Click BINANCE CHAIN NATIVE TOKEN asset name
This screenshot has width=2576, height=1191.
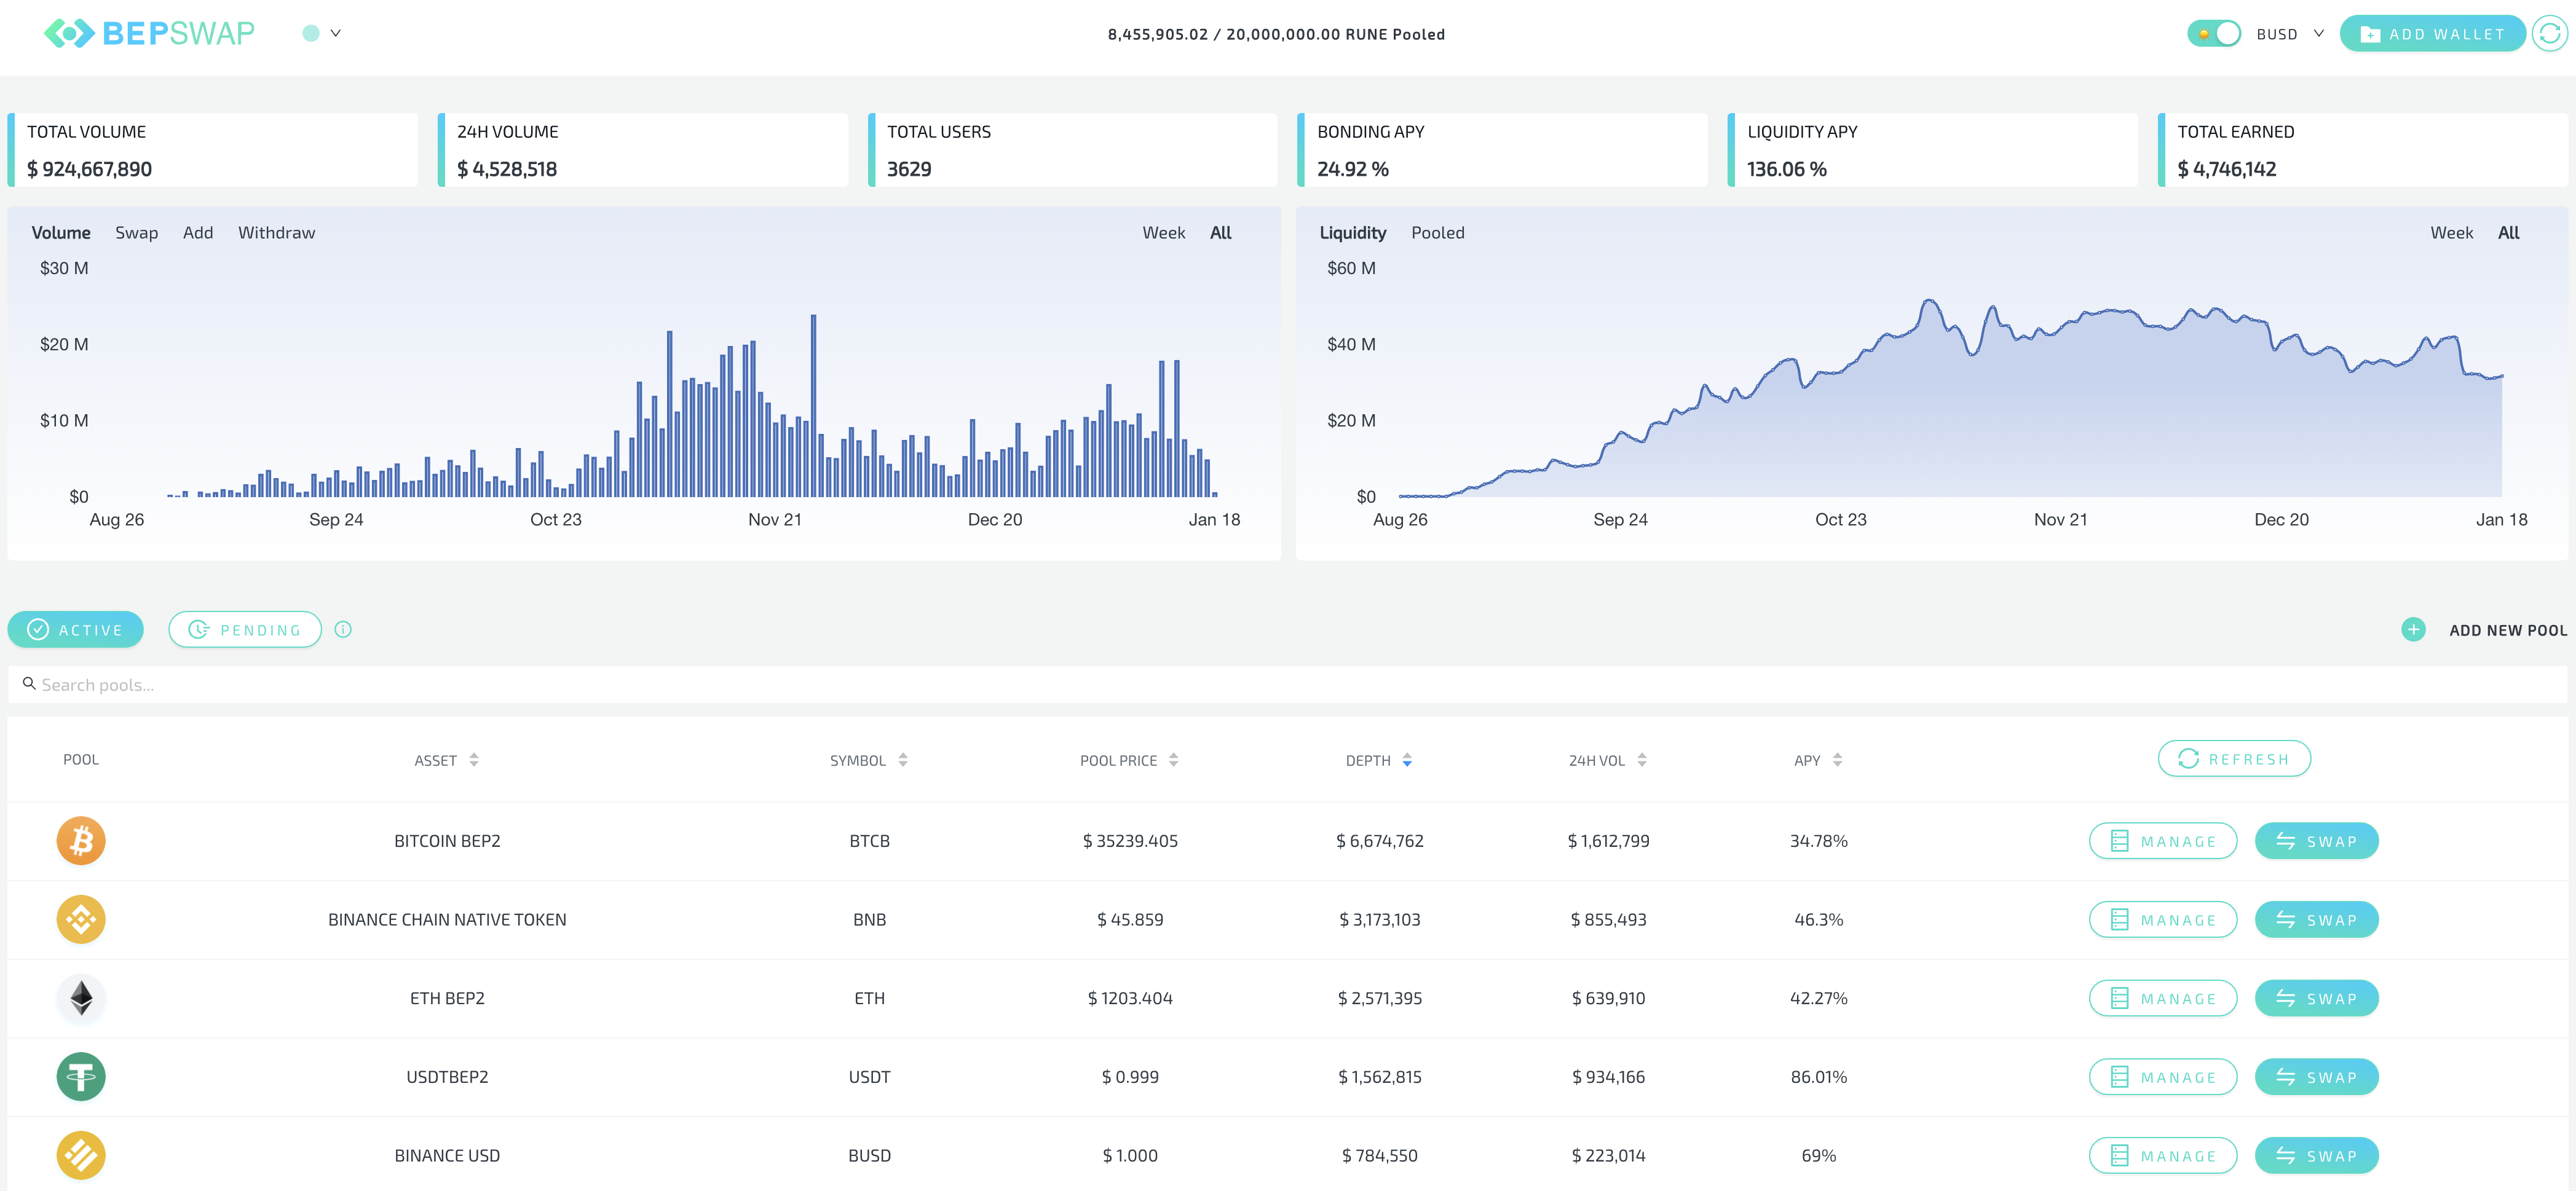pos(447,919)
